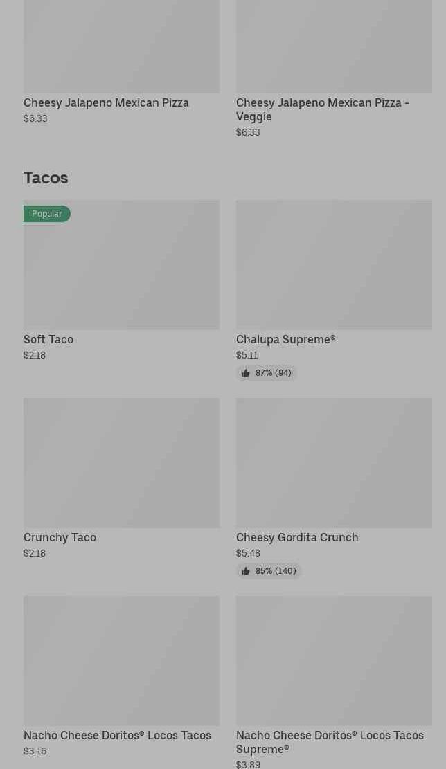The width and height of the screenshot is (446, 769).
Task: Click the Crunchy Taco title
Action: coord(60,537)
